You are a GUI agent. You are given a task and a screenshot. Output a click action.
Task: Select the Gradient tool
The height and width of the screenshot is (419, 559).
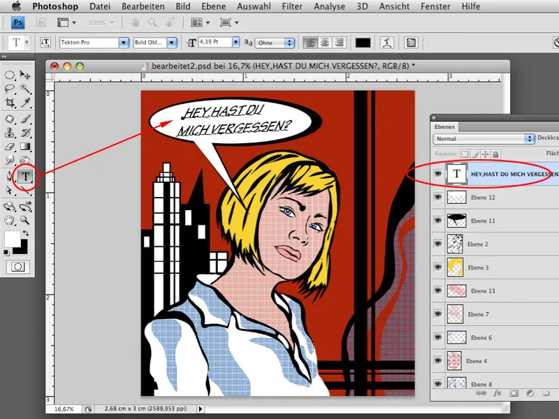pos(25,147)
